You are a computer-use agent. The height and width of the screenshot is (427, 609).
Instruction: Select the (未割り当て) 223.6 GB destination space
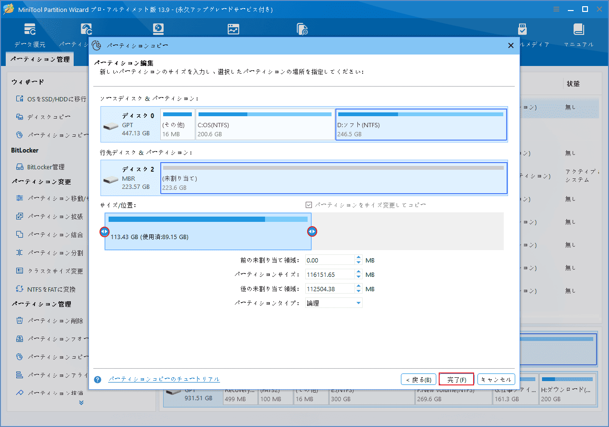click(x=333, y=178)
